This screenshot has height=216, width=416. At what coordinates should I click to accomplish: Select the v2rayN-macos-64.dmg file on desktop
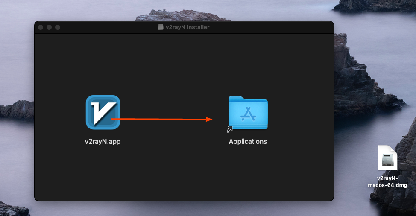tap(388, 158)
